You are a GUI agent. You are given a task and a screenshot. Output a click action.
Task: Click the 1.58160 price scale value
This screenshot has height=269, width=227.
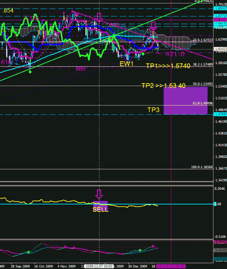(221, 63)
